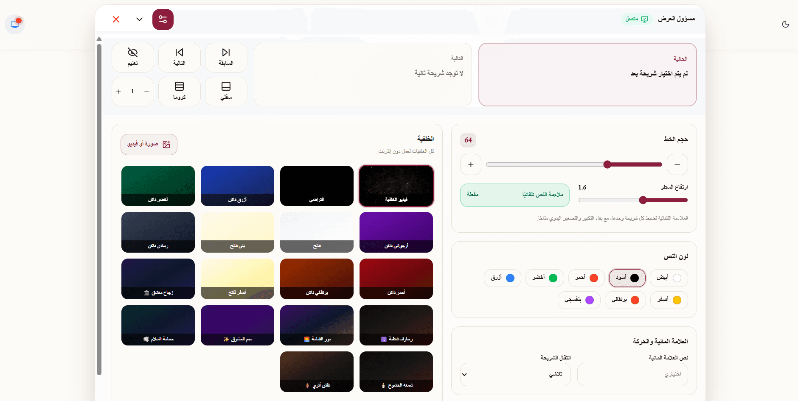Screen dimensions: 798x401
Task: Click the watermark text input field
Action: tap(632, 374)
